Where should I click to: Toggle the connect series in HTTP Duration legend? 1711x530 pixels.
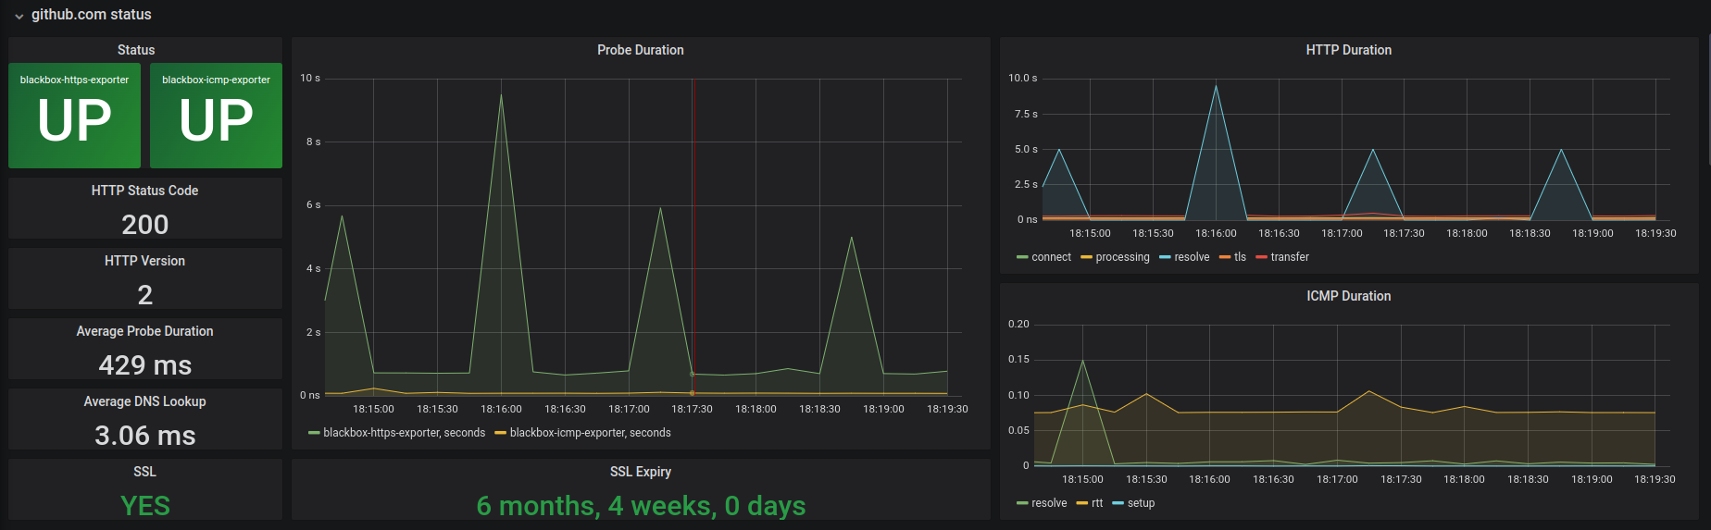pyautogui.click(x=1051, y=257)
